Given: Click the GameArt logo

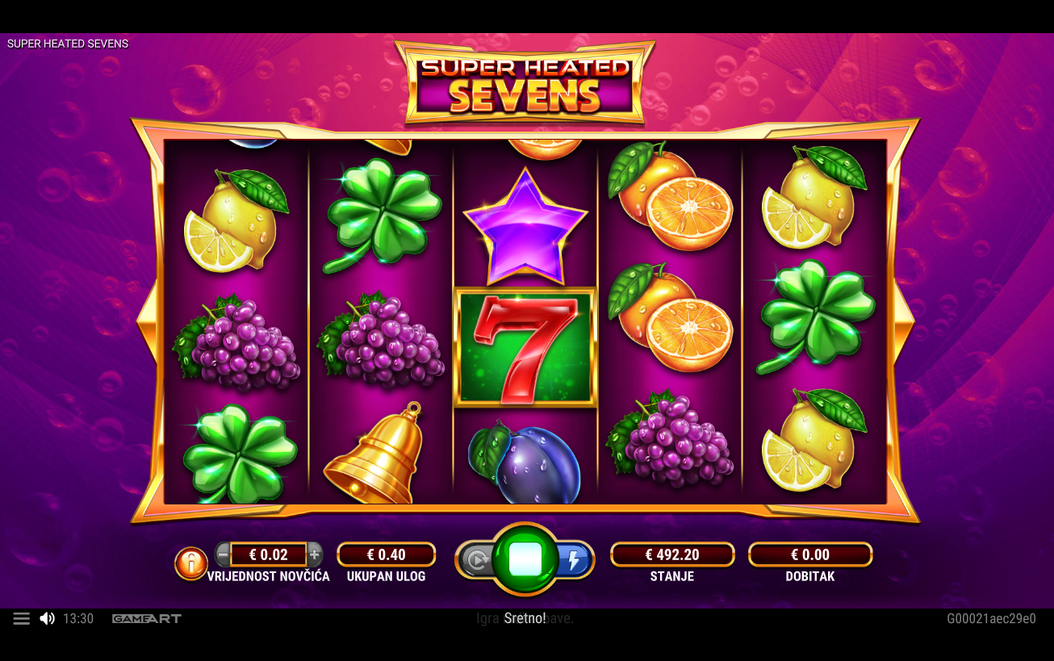Looking at the screenshot, I should (x=147, y=618).
